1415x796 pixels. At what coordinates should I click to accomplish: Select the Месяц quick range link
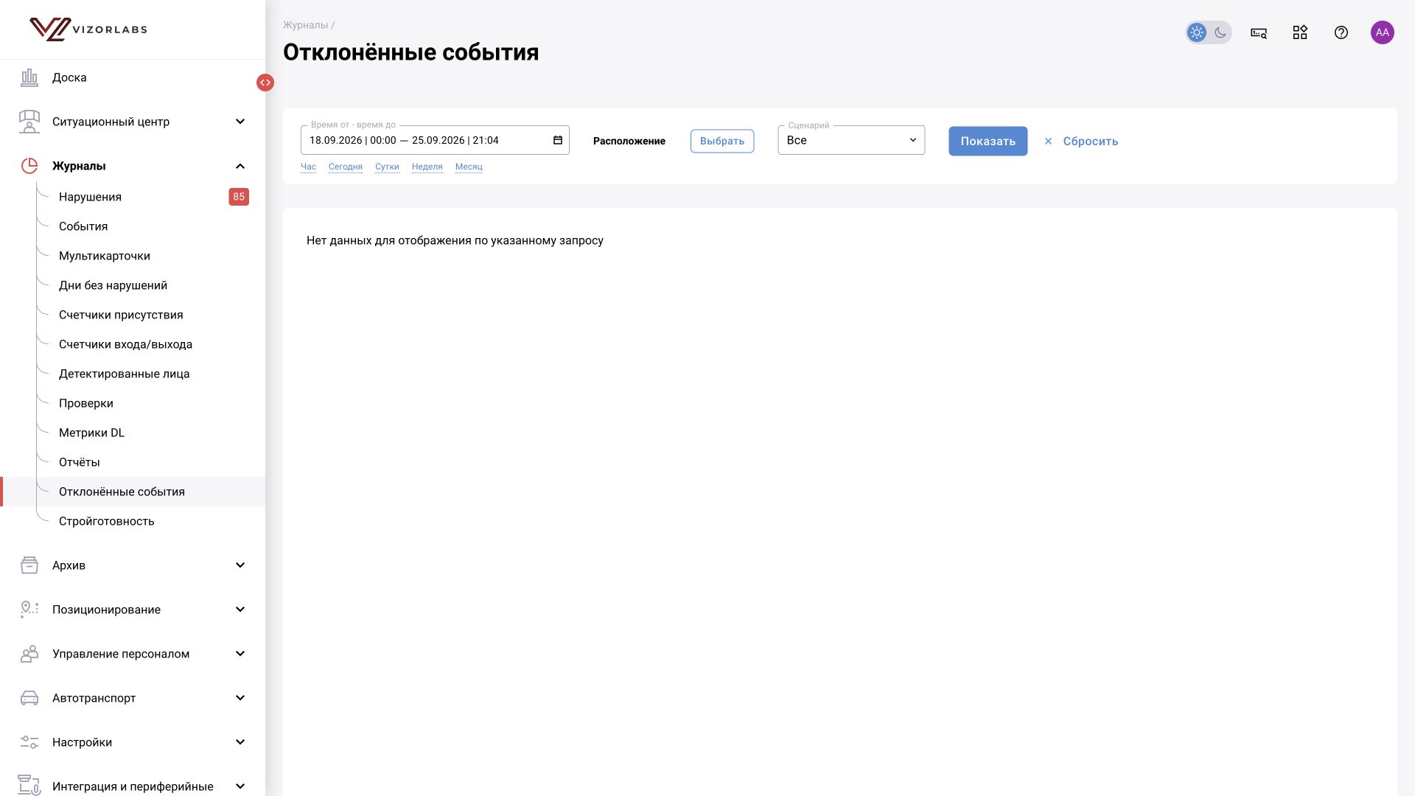coord(469,167)
